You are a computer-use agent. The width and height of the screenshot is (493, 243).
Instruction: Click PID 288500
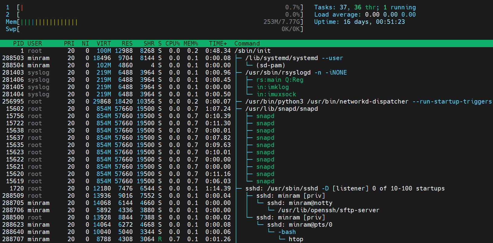13,217
